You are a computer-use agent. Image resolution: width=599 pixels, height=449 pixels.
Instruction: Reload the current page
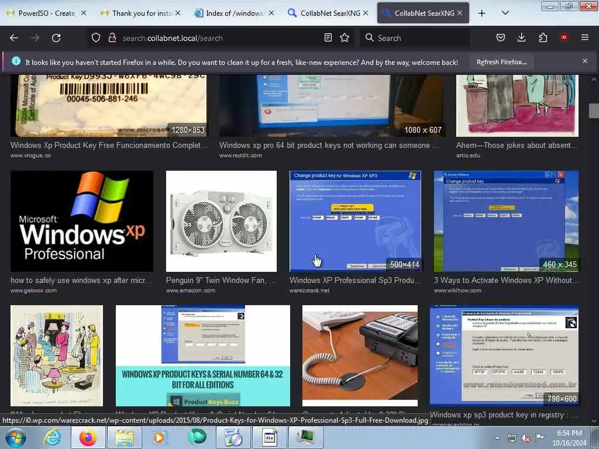coord(56,38)
